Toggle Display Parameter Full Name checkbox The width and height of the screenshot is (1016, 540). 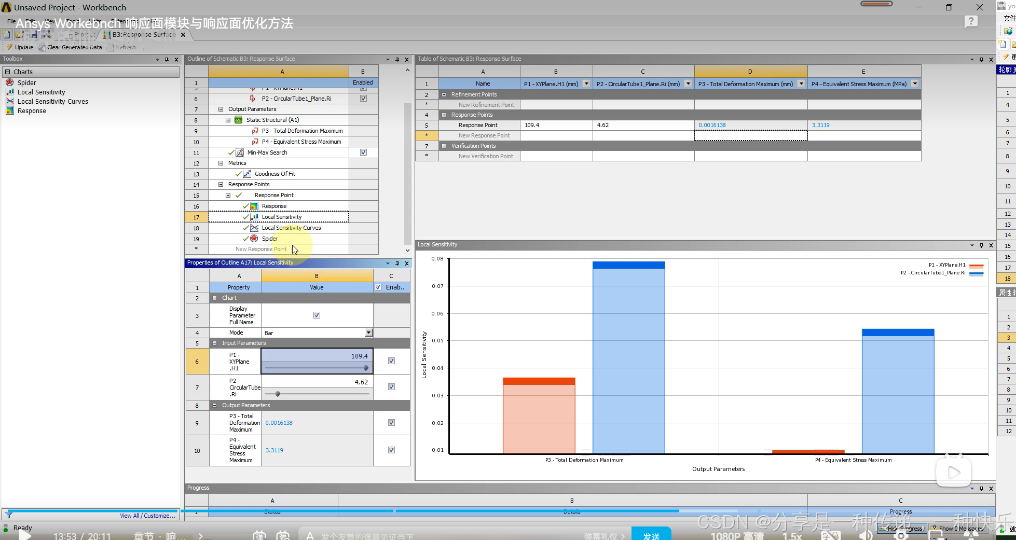(317, 315)
